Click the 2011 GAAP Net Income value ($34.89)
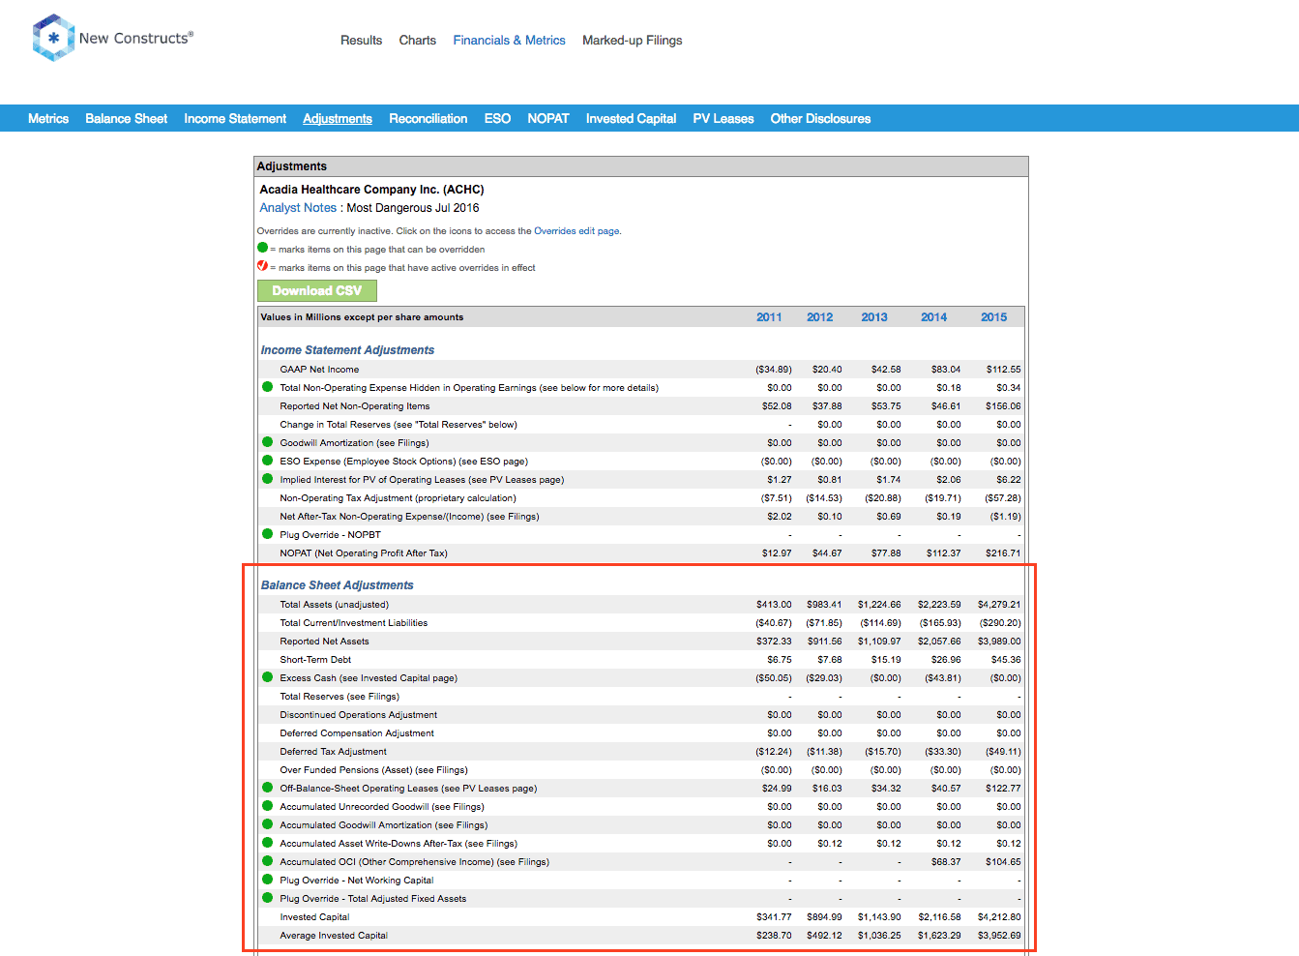The image size is (1299, 956). 774,370
